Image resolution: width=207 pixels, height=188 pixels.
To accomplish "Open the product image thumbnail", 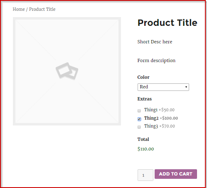I will click(x=67, y=71).
